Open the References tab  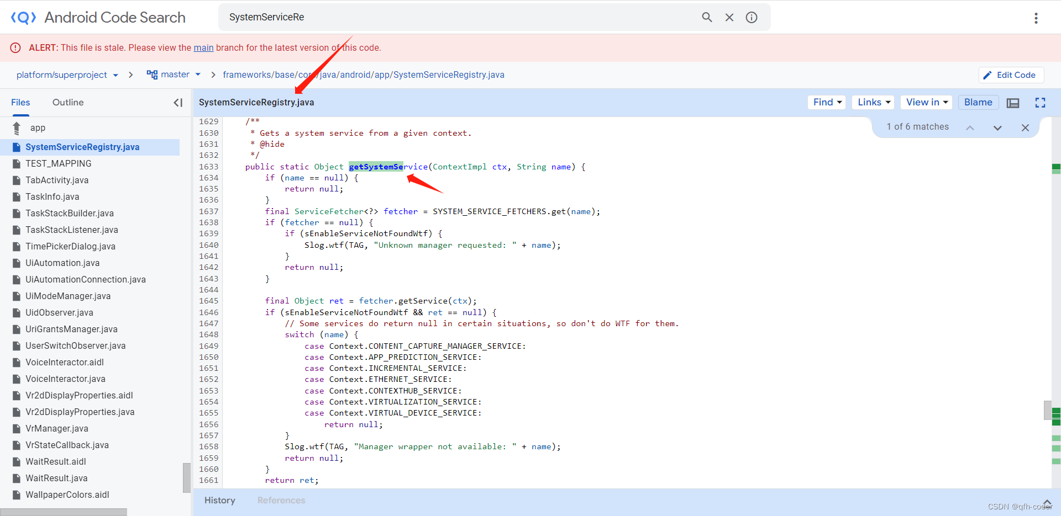click(281, 501)
